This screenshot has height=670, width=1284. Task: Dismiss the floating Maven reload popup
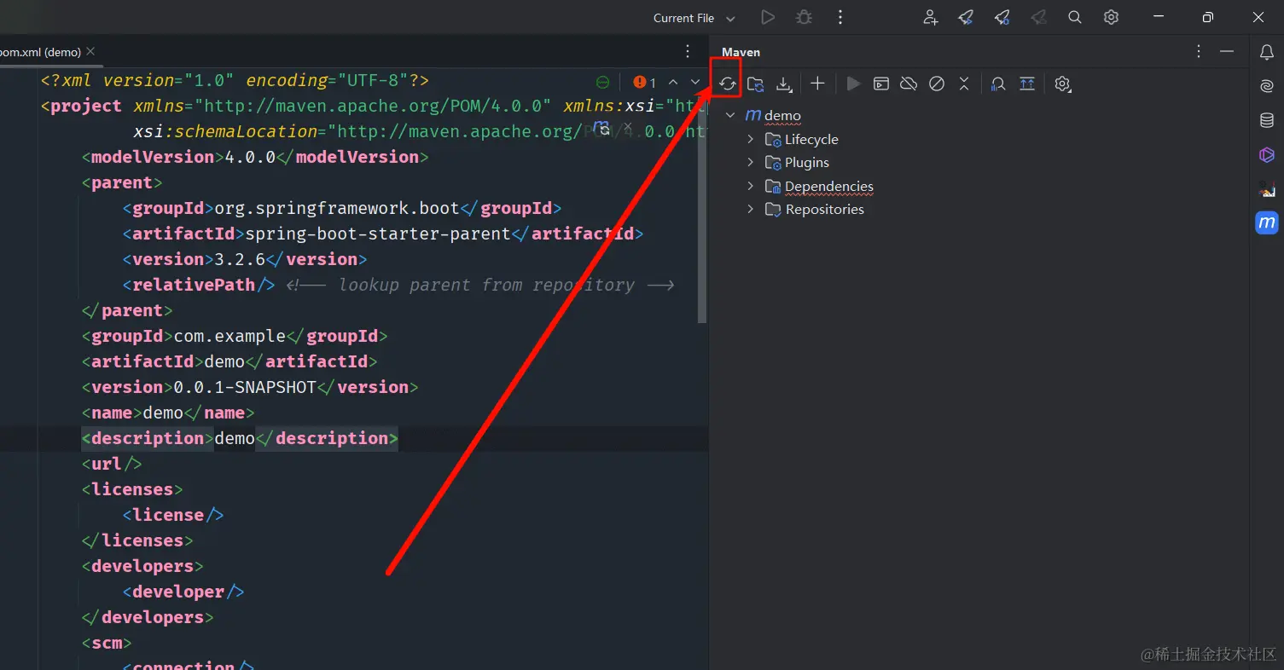pyautogui.click(x=627, y=126)
